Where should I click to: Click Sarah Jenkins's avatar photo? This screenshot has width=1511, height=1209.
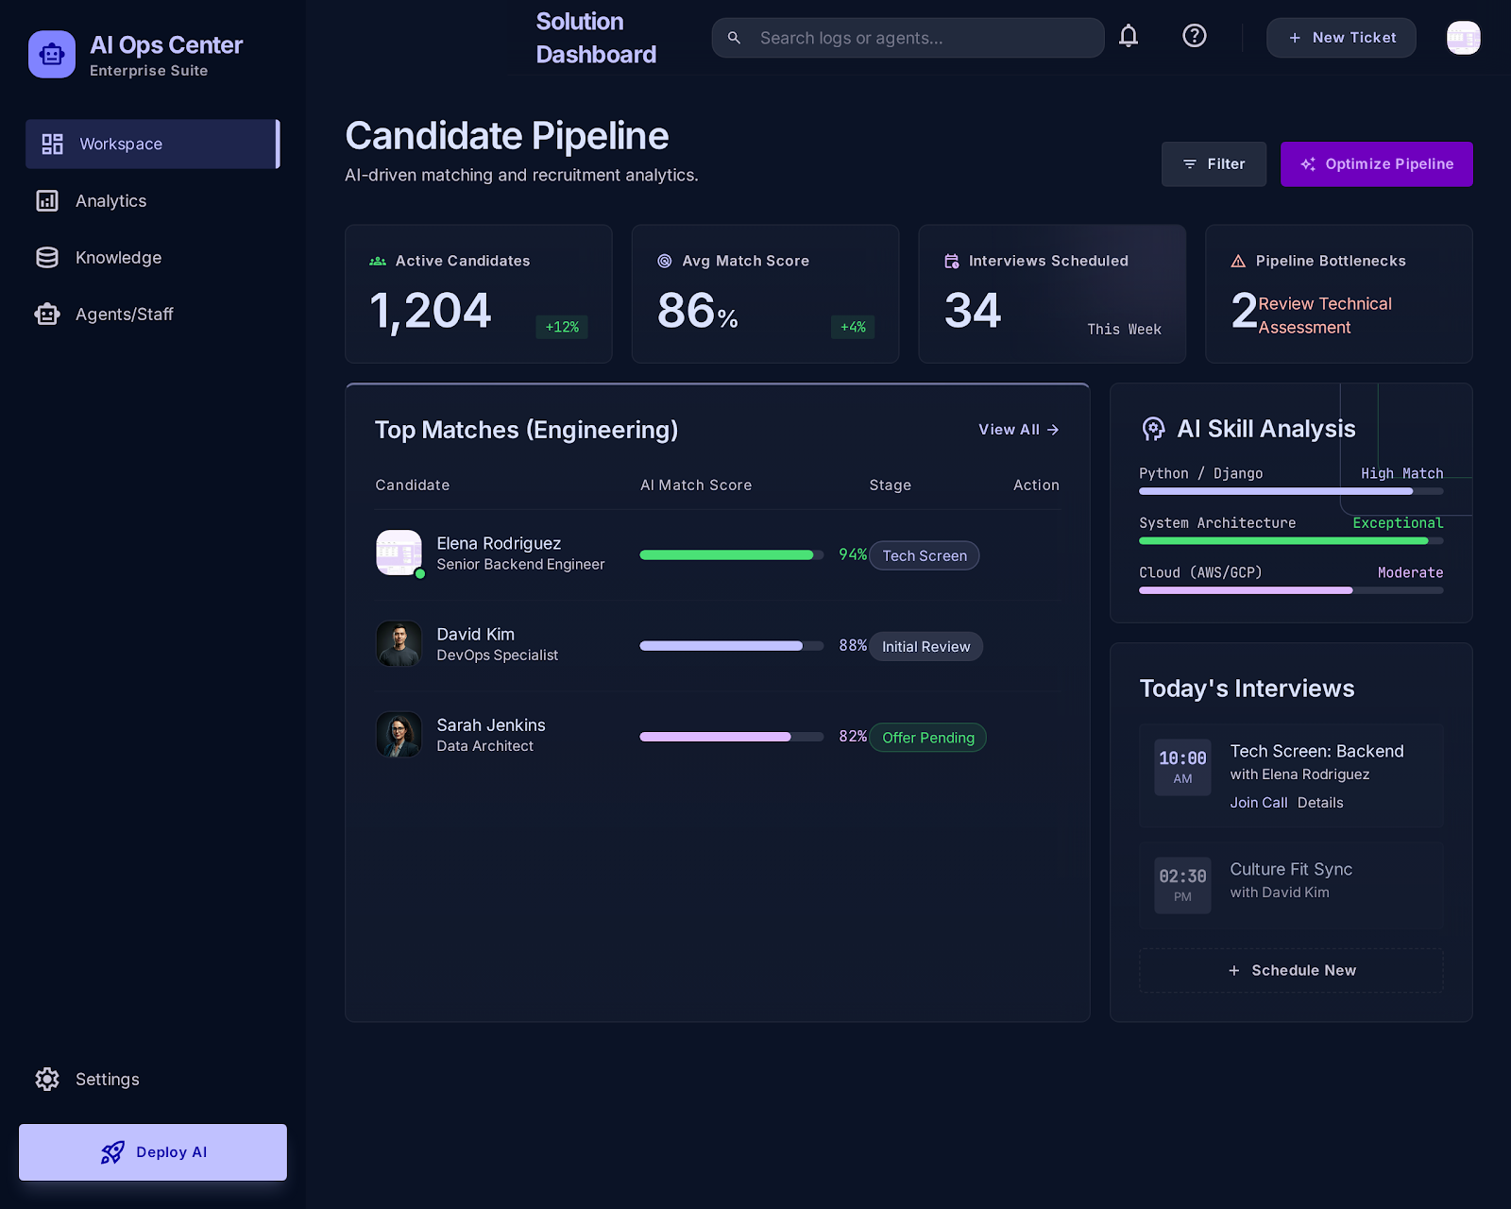click(399, 734)
